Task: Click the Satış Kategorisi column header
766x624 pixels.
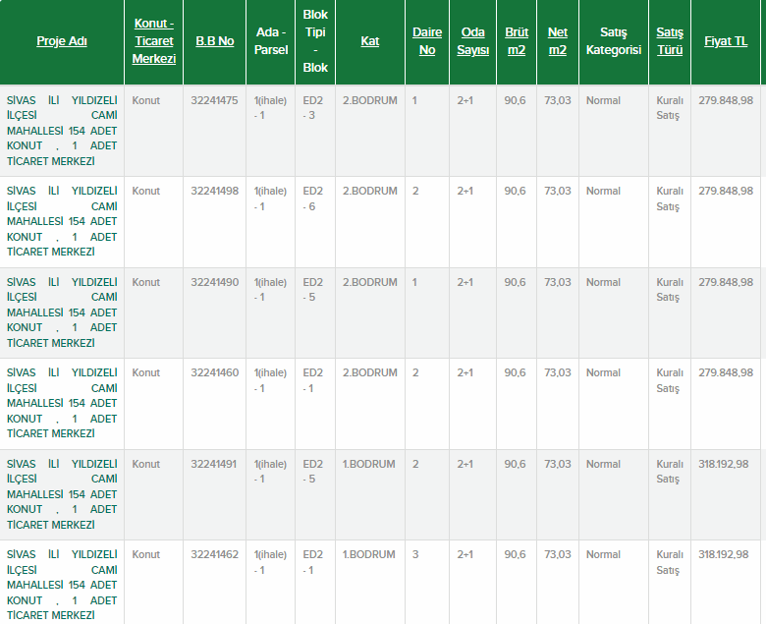Action: [614, 41]
